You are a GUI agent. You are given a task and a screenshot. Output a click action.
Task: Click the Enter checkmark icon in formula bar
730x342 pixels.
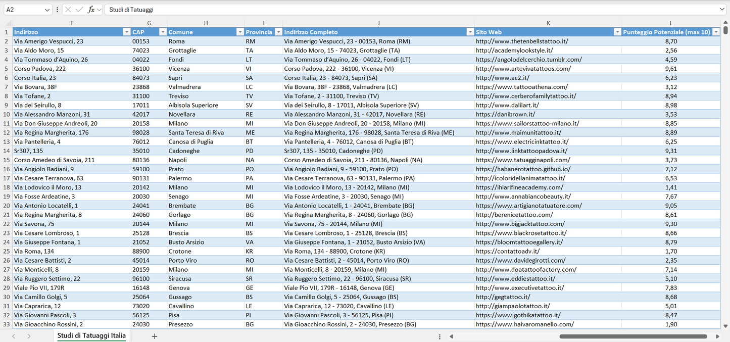click(79, 9)
